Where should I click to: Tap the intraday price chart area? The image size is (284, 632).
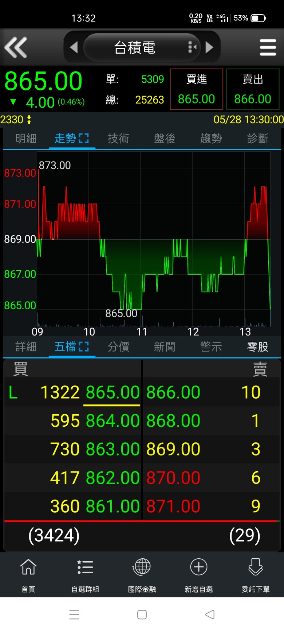(x=154, y=239)
